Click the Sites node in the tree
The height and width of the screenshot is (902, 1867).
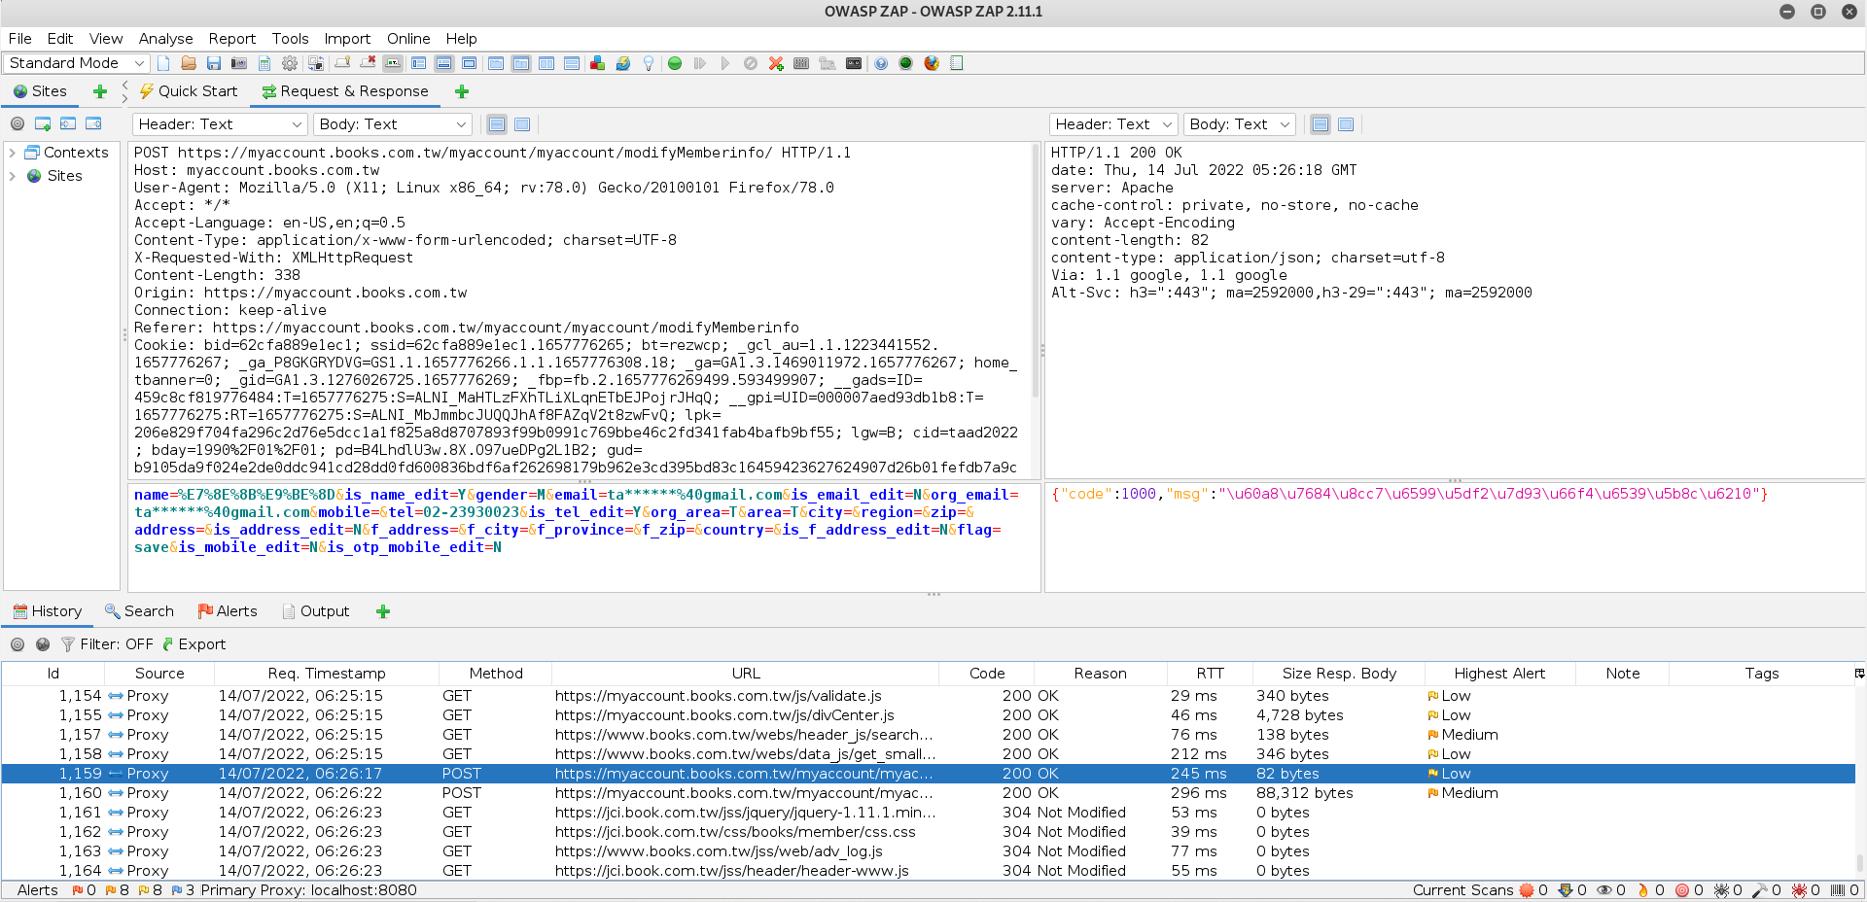54,176
